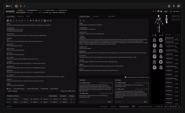Toggle bold formatting in the report editor
This screenshot has height=113, width=185.
pos(7,21)
